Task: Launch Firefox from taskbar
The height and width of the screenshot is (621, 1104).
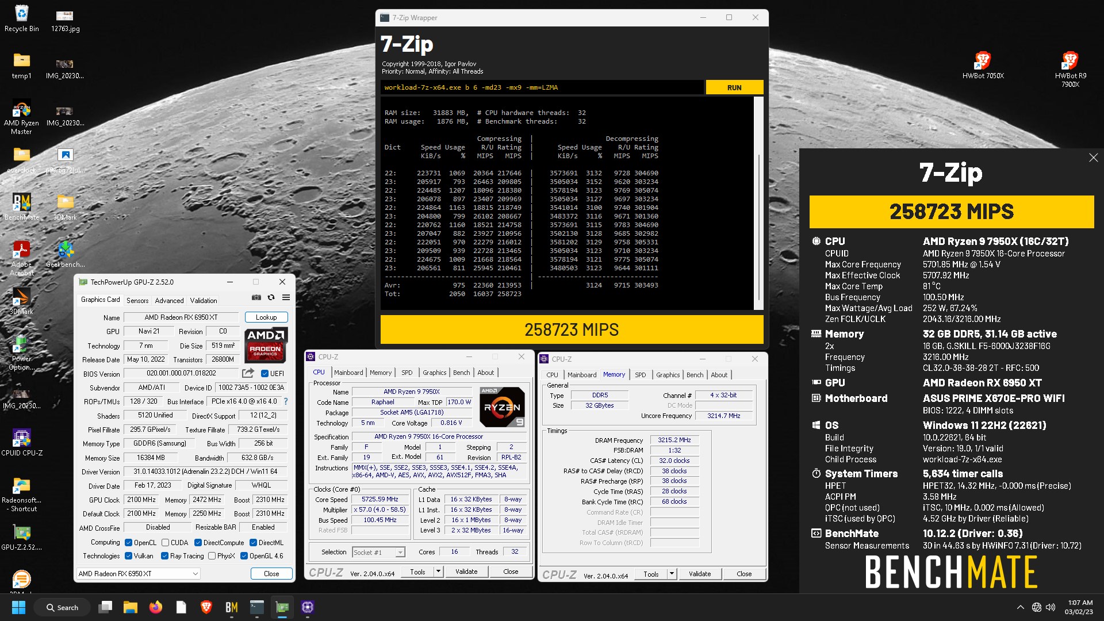Action: [155, 607]
